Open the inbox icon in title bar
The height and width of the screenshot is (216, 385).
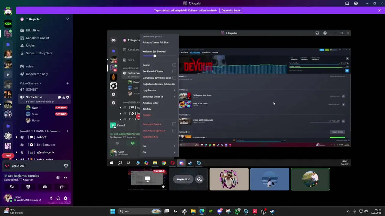click(x=347, y=3)
